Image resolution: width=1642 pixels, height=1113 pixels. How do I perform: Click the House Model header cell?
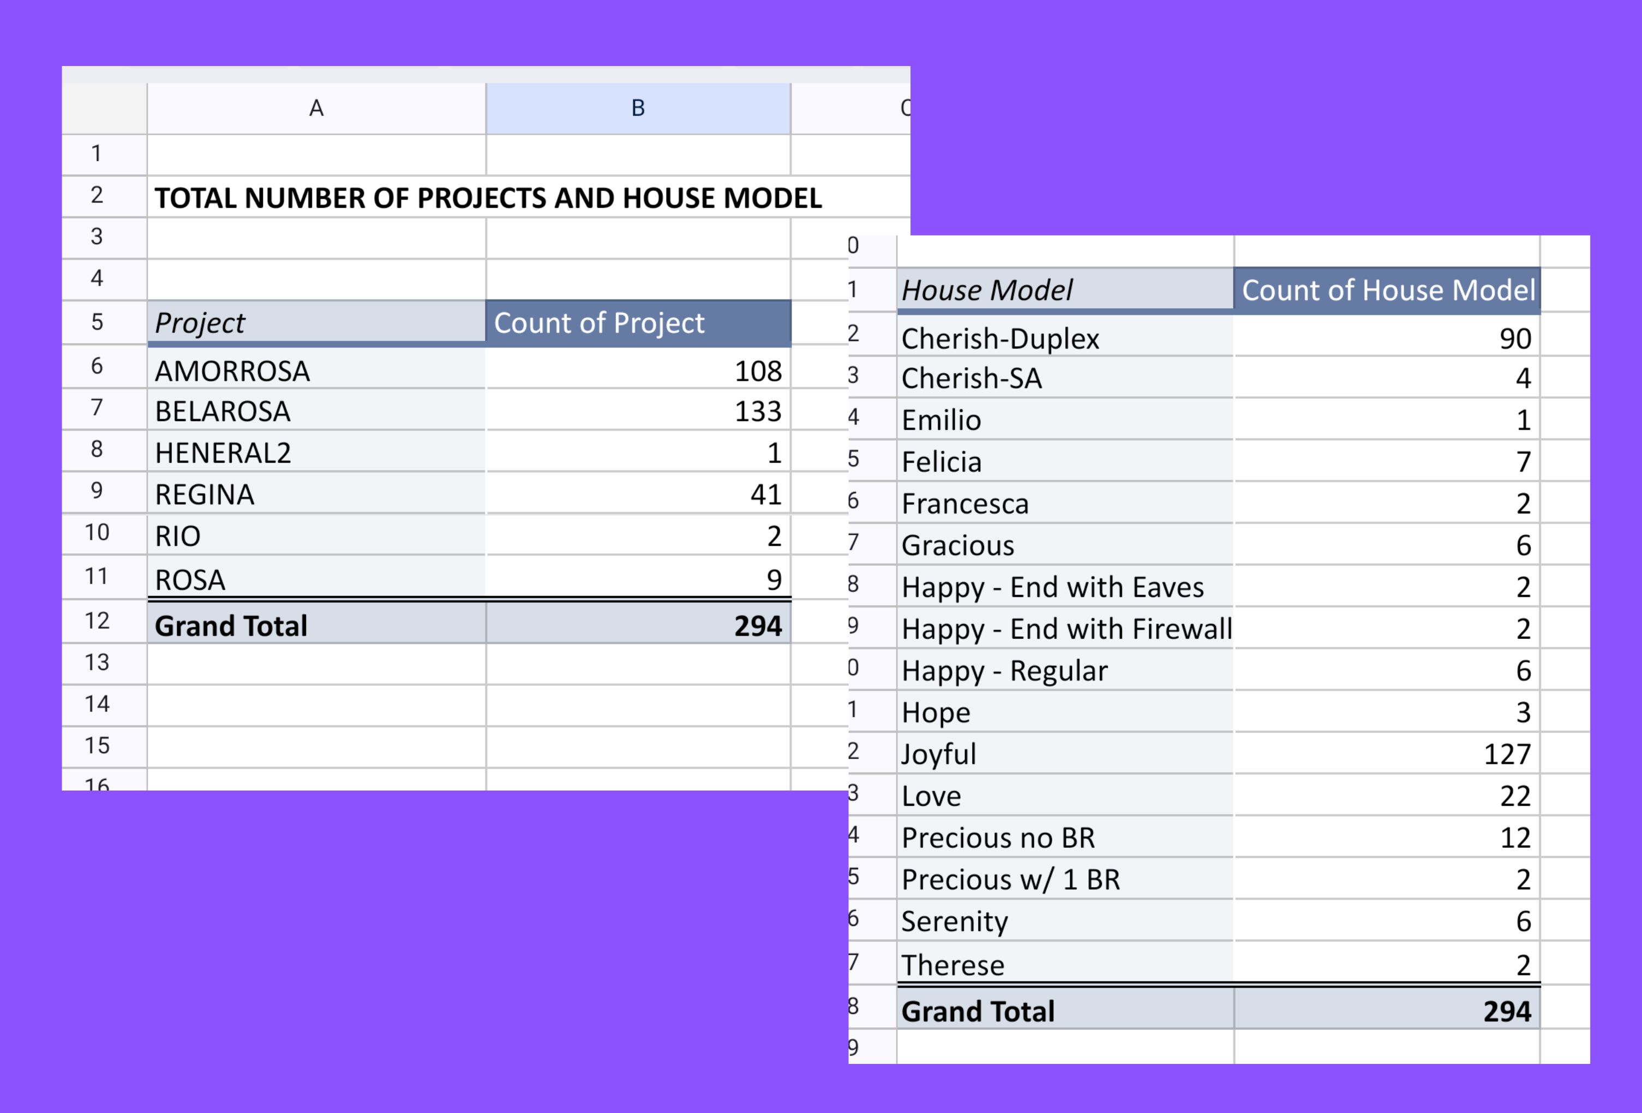(1064, 290)
